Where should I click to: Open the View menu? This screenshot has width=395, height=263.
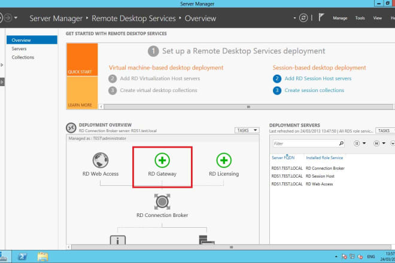point(378,18)
